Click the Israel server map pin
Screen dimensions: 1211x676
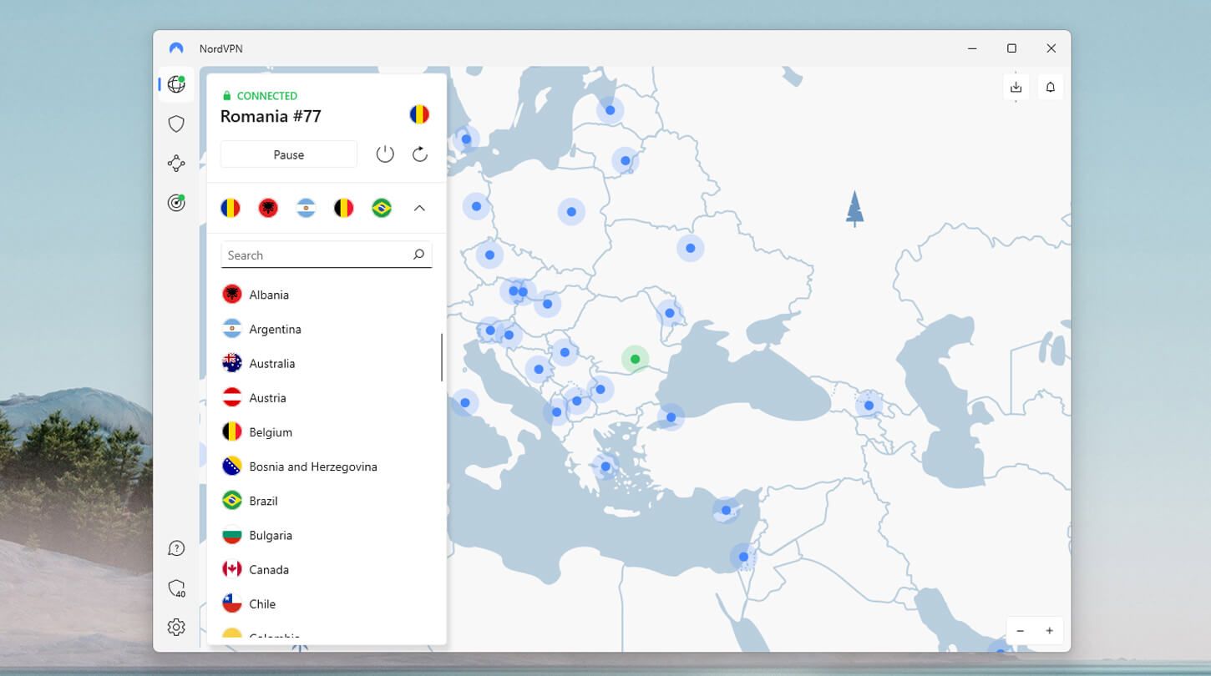pyautogui.click(x=743, y=557)
